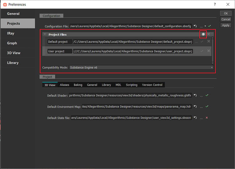Switch to the Baking tab

tap(78, 85)
